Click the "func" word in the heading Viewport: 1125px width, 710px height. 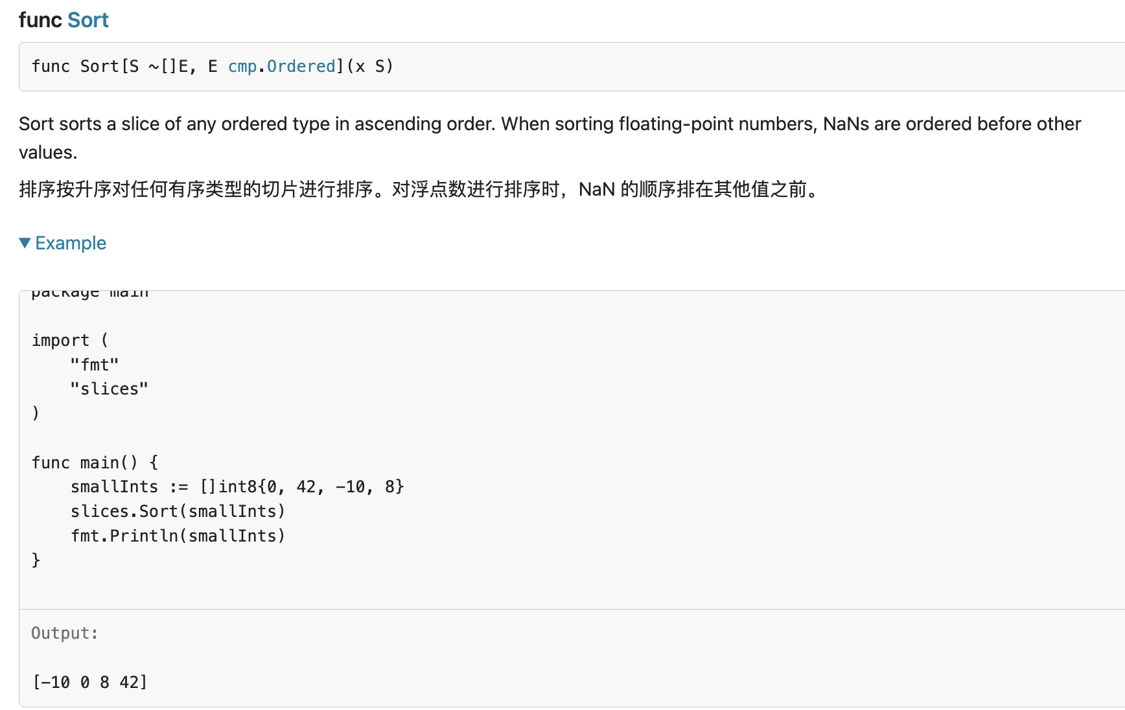40,20
